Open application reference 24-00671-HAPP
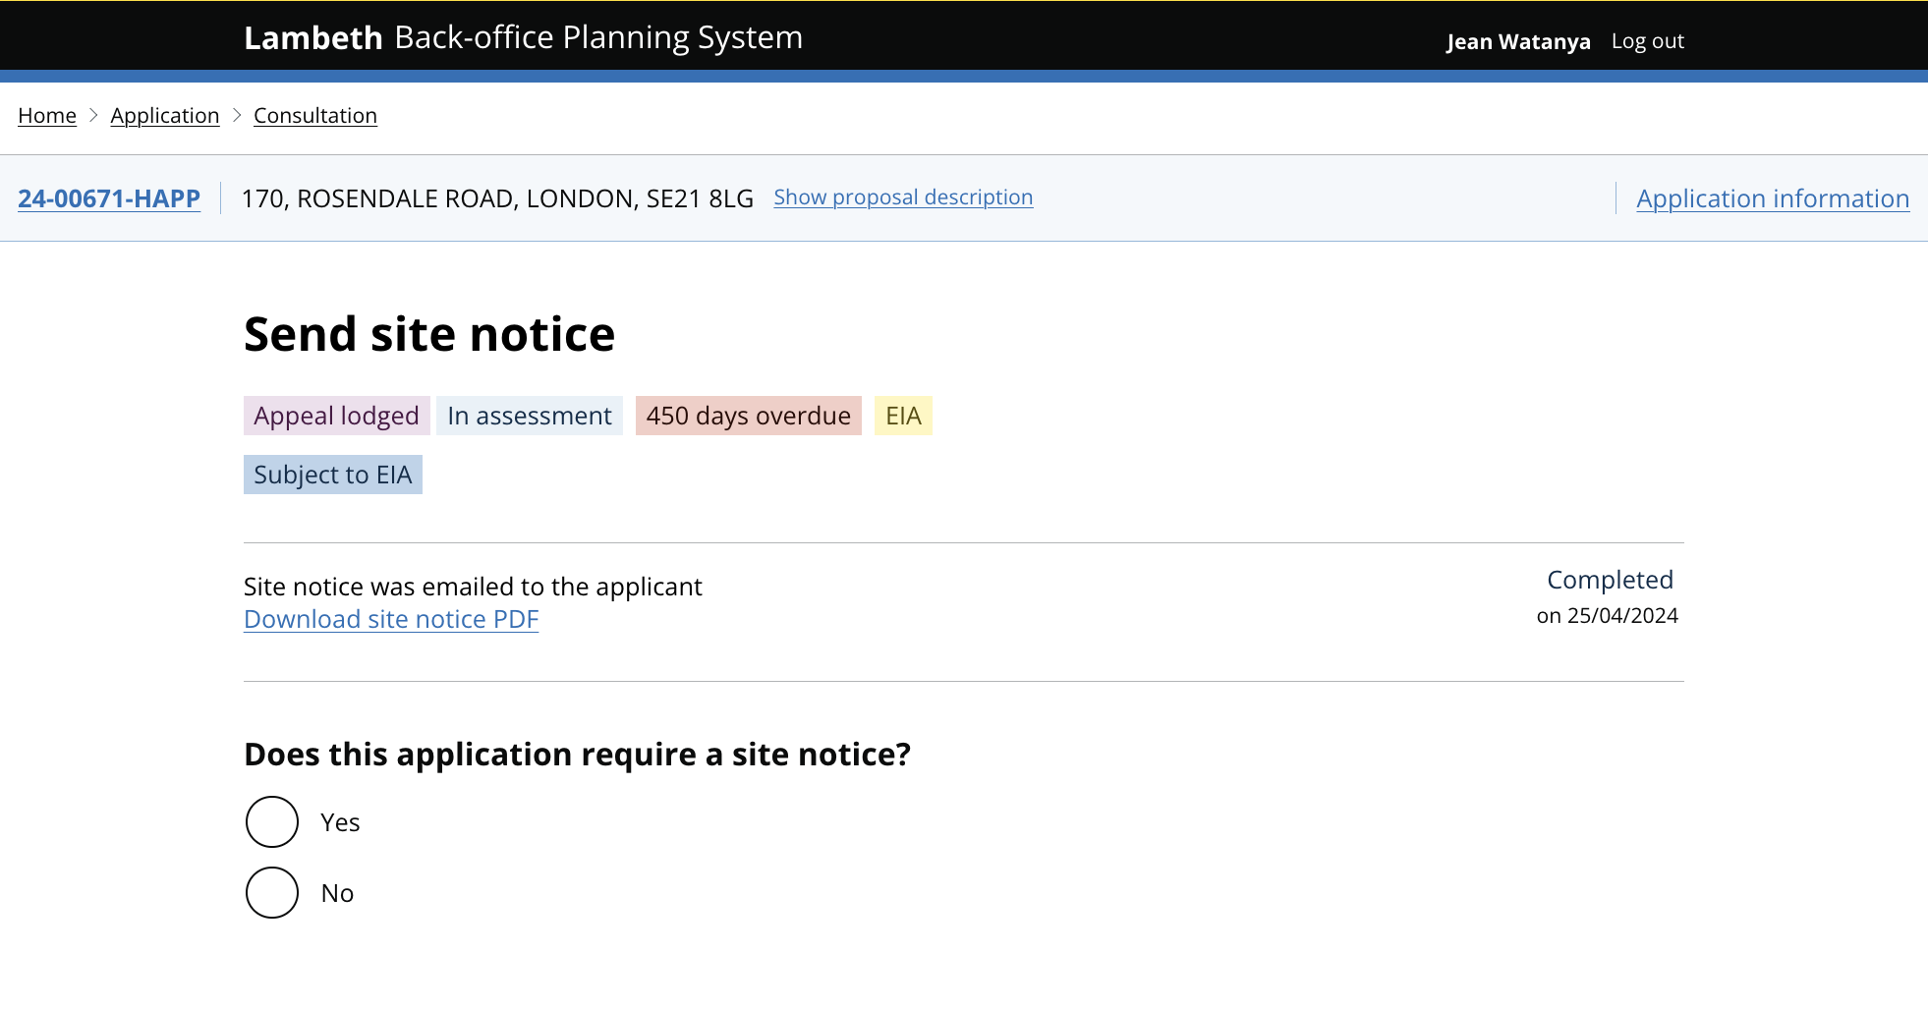1928x1010 pixels. [108, 198]
